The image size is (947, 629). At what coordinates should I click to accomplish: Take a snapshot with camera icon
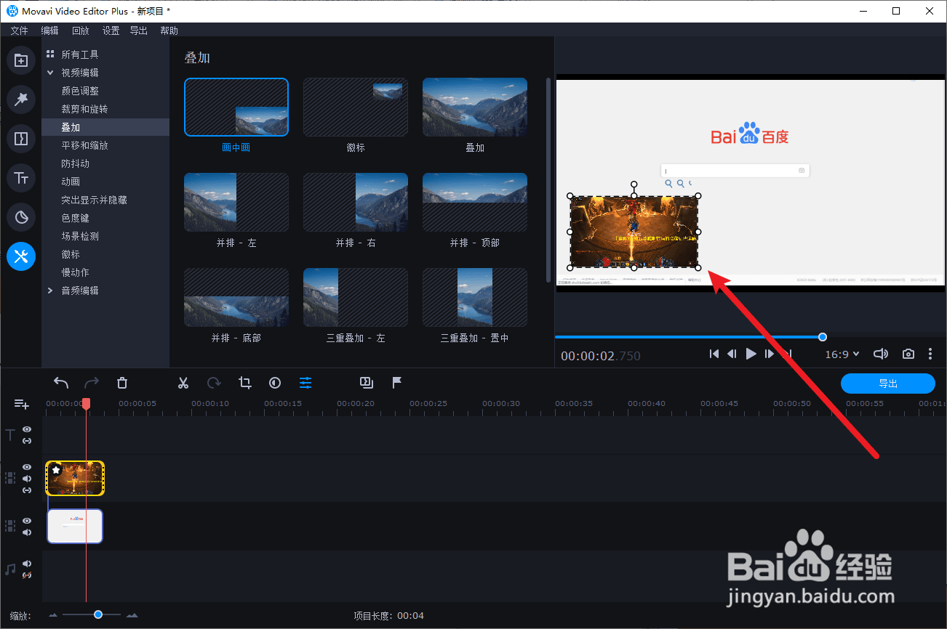pos(908,354)
